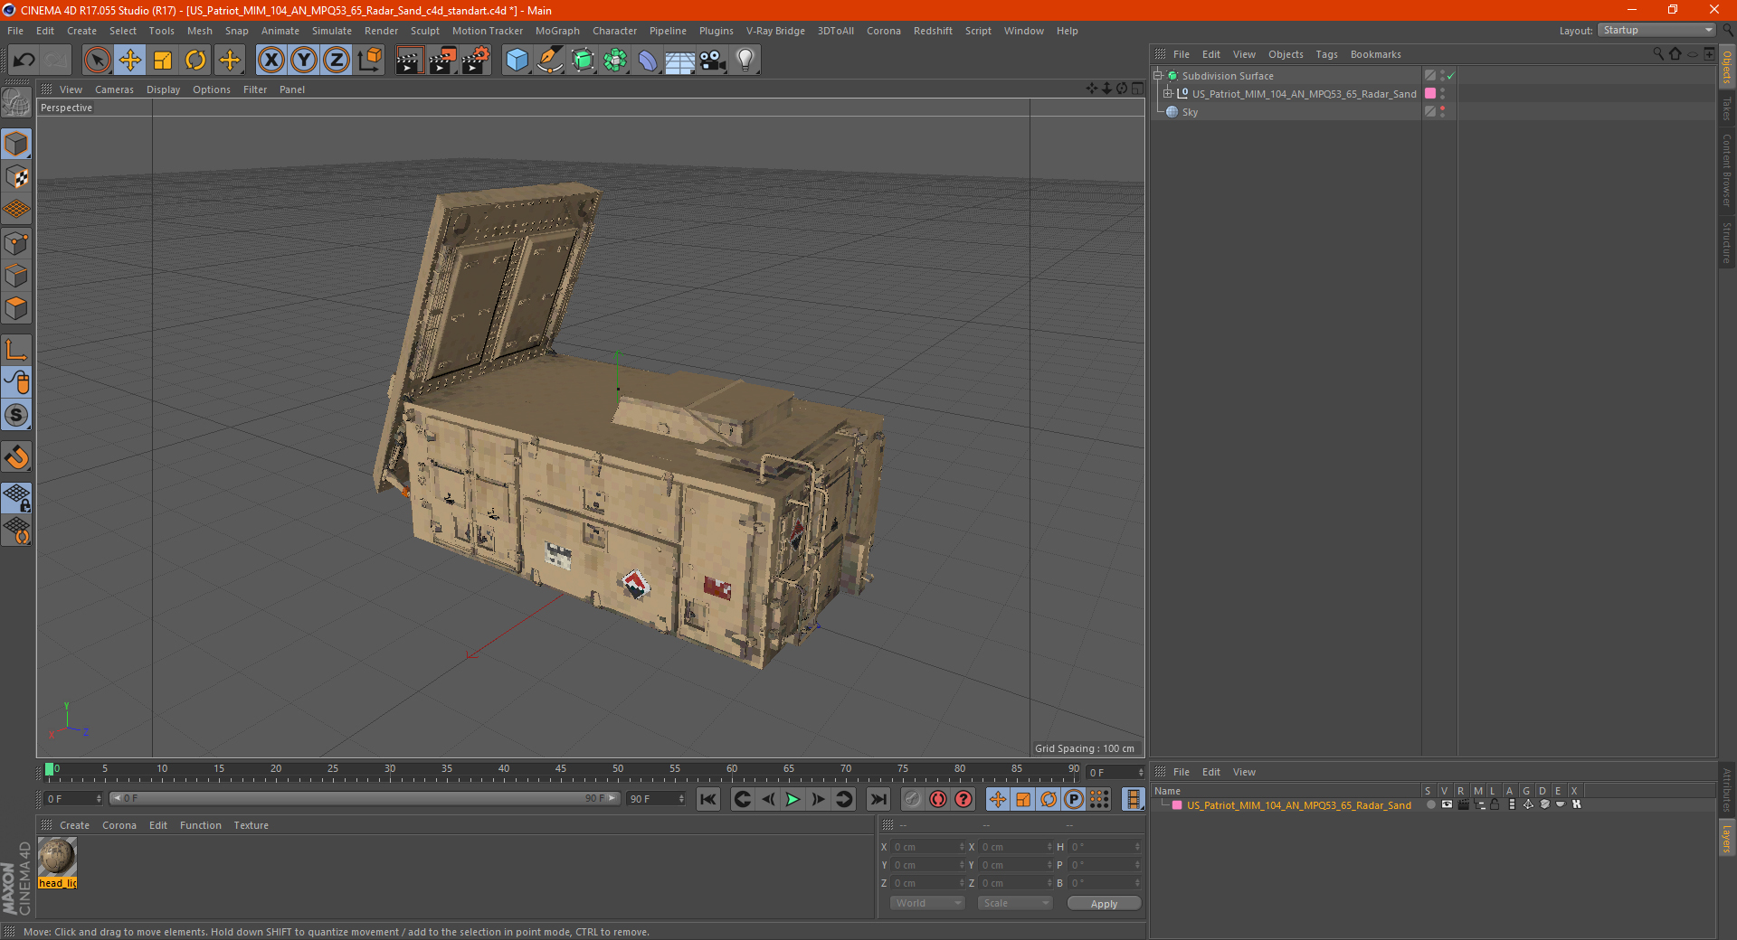Open the deformer Bend icon
This screenshot has height=940, width=1737.
(648, 61)
